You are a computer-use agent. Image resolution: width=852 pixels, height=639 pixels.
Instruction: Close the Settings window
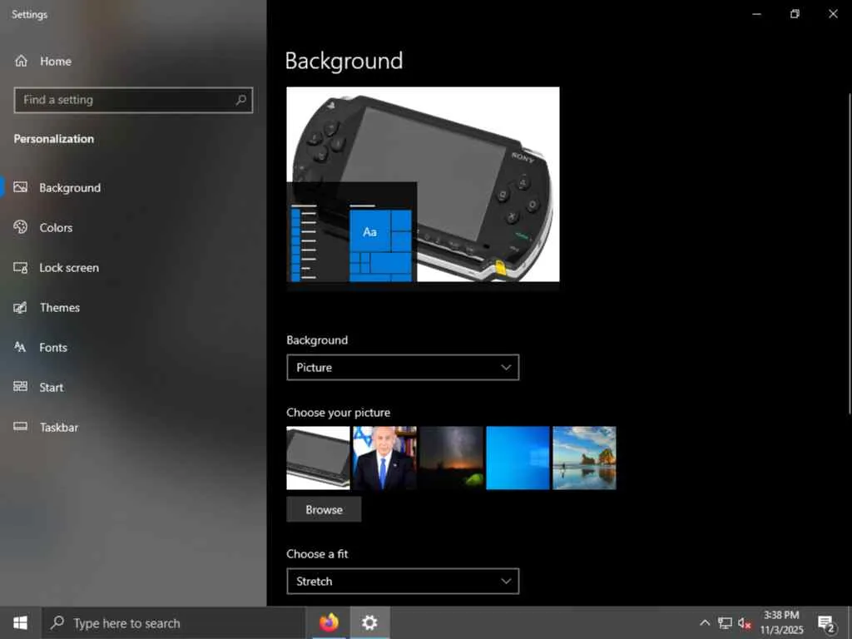point(833,14)
